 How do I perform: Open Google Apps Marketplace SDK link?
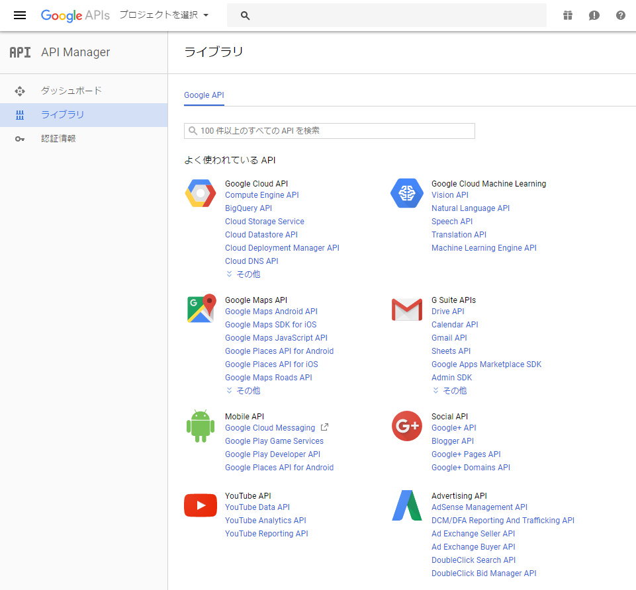[x=486, y=364]
